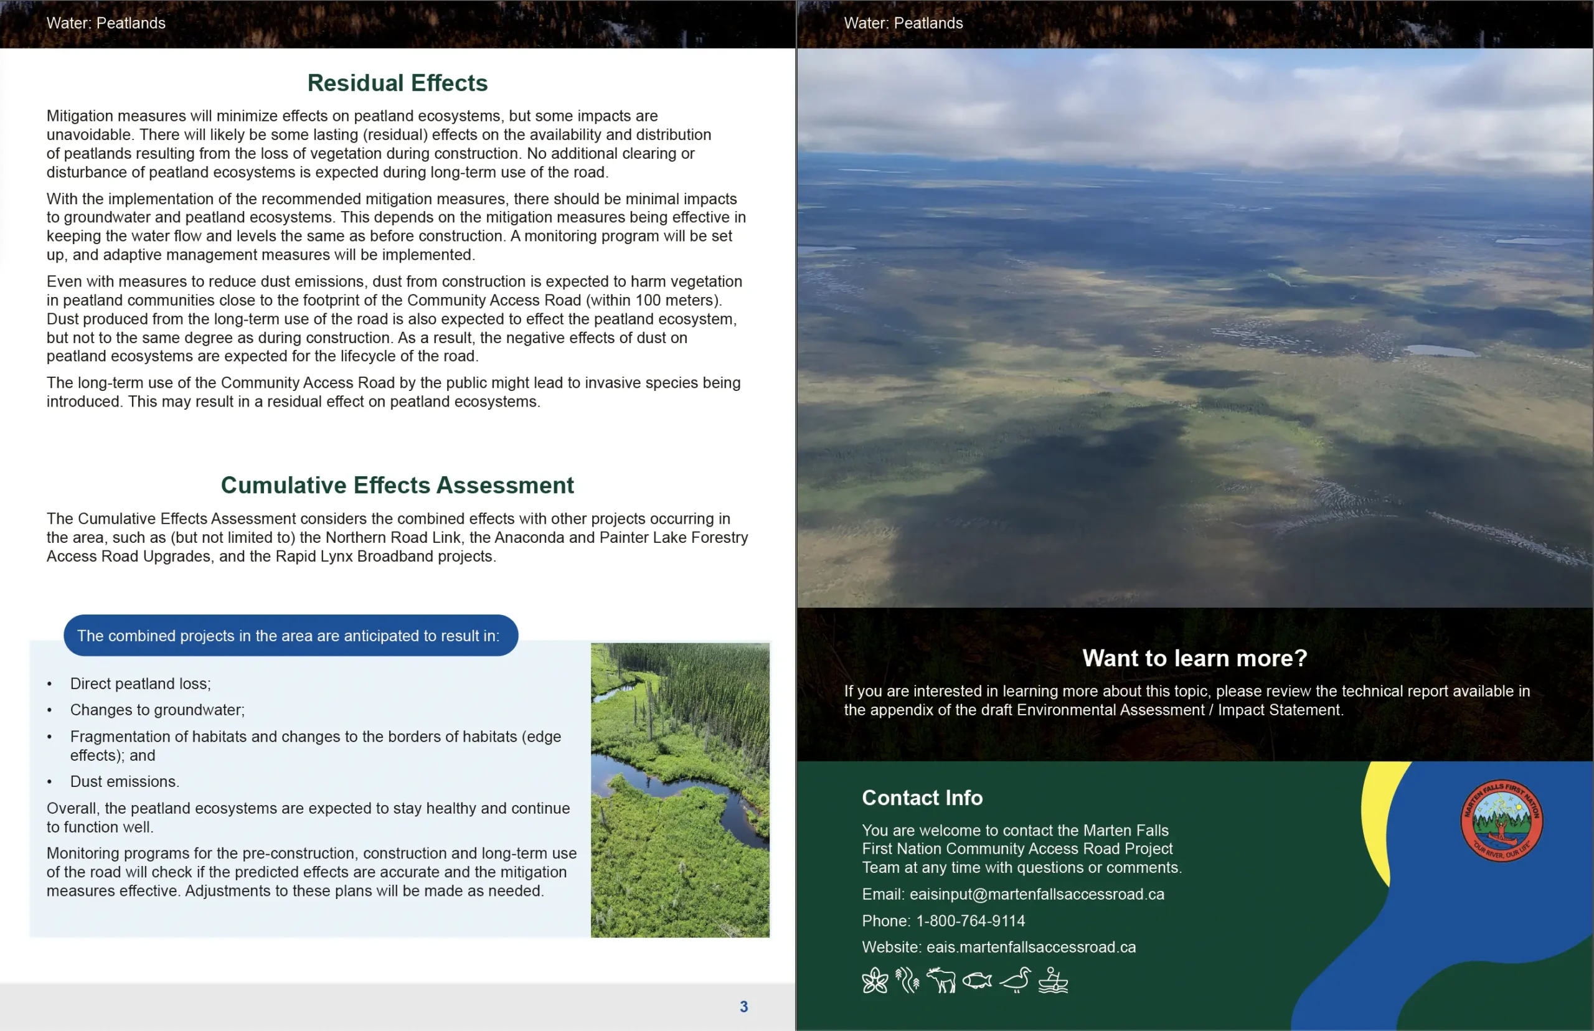Click the Contact Info heading
1594x1031 pixels.
tap(922, 798)
